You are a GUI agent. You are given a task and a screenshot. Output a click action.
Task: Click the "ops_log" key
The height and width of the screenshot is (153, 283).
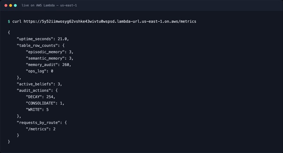[x=36, y=71]
